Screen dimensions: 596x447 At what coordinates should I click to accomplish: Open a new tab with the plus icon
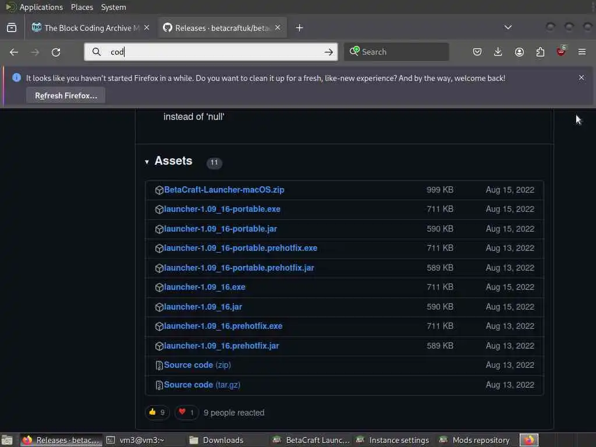pyautogui.click(x=300, y=28)
